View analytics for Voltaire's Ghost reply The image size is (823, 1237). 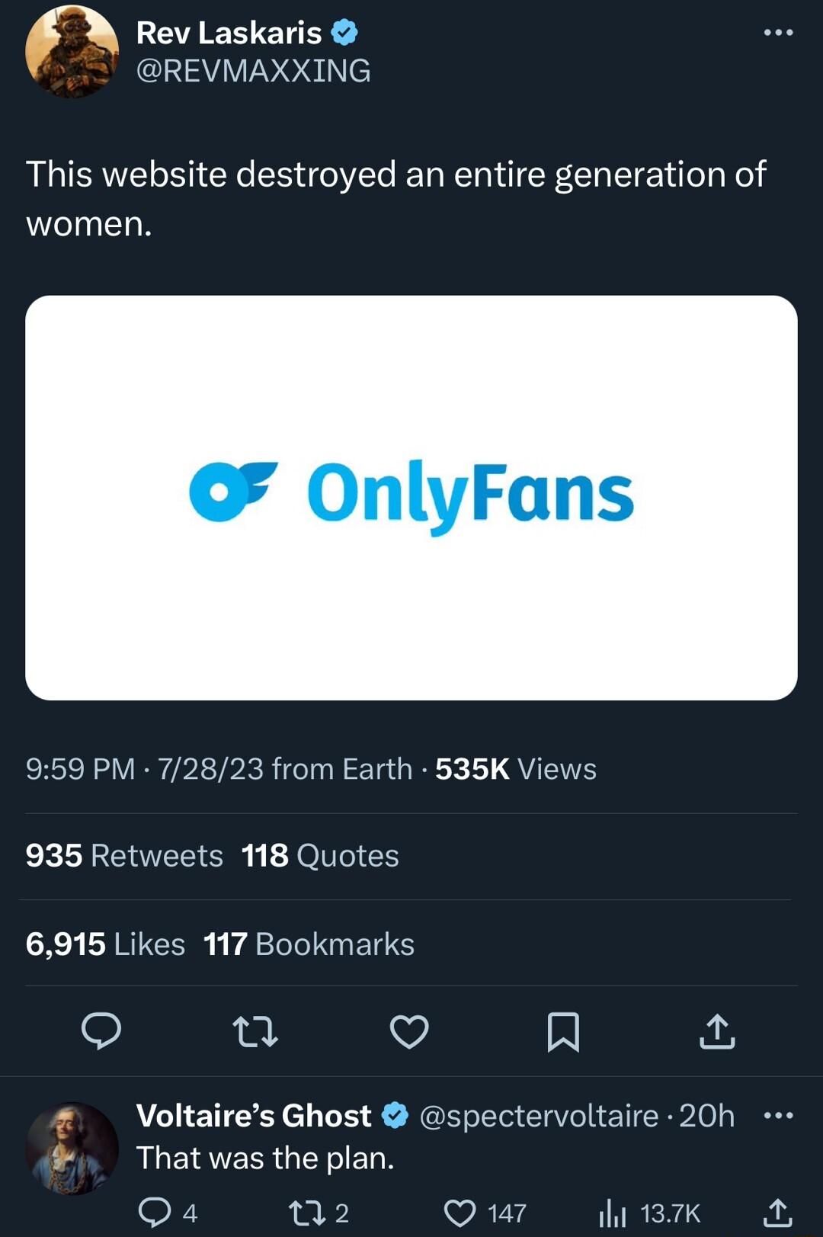[612, 1212]
